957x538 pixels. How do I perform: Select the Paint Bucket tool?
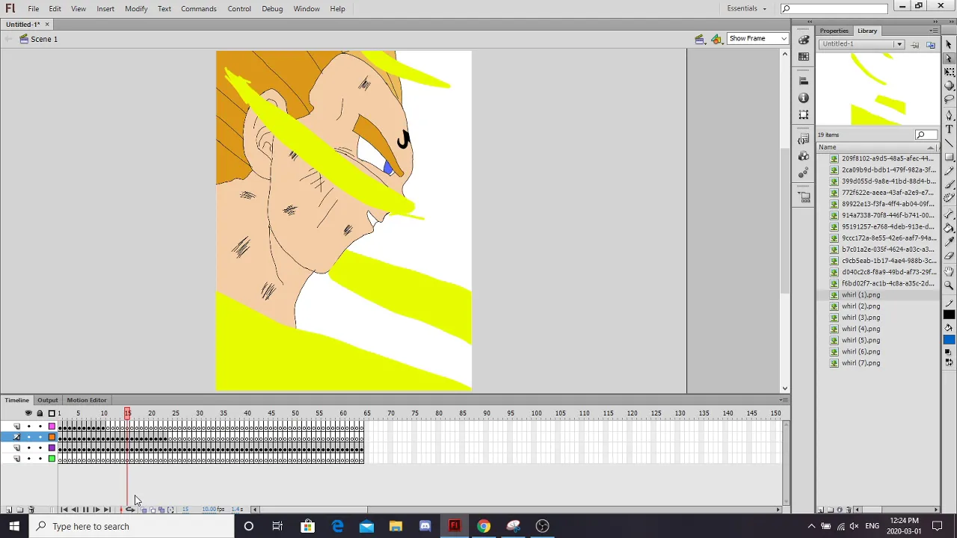(x=949, y=229)
